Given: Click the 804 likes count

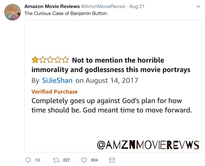Looking at the screenshot, I should [94, 160].
